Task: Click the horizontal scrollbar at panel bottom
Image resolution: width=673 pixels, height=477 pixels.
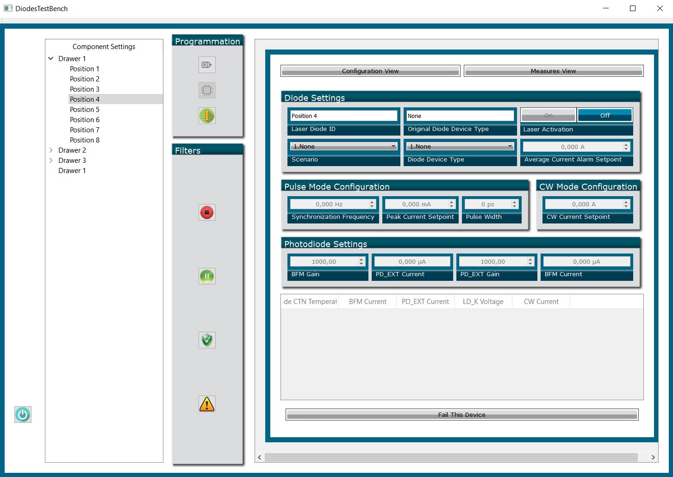Action: (x=451, y=457)
